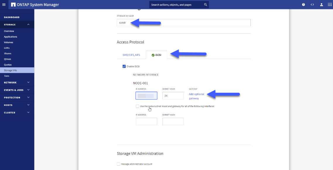Open the hamburger navigation menu

(4, 4)
